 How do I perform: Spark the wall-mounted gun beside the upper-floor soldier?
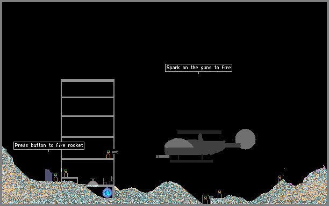(115, 152)
